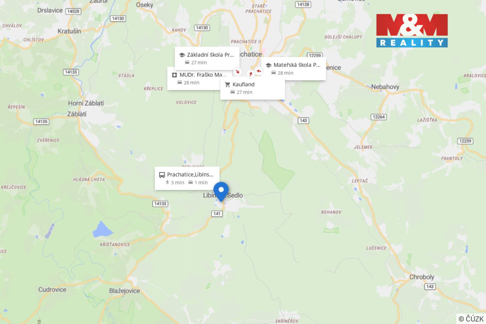Click the Chroboly town label
Image resolution: width=486 pixels, height=324 pixels.
(422, 277)
